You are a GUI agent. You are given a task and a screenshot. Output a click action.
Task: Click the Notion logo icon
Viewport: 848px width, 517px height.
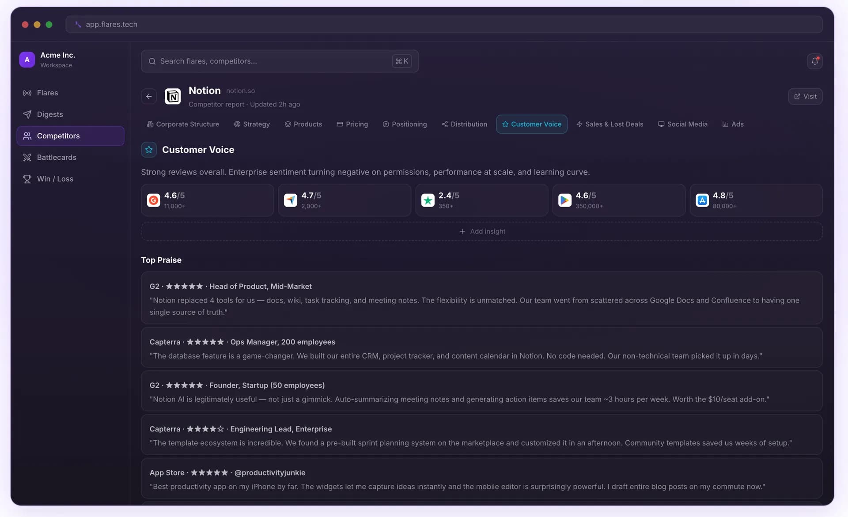tap(173, 96)
